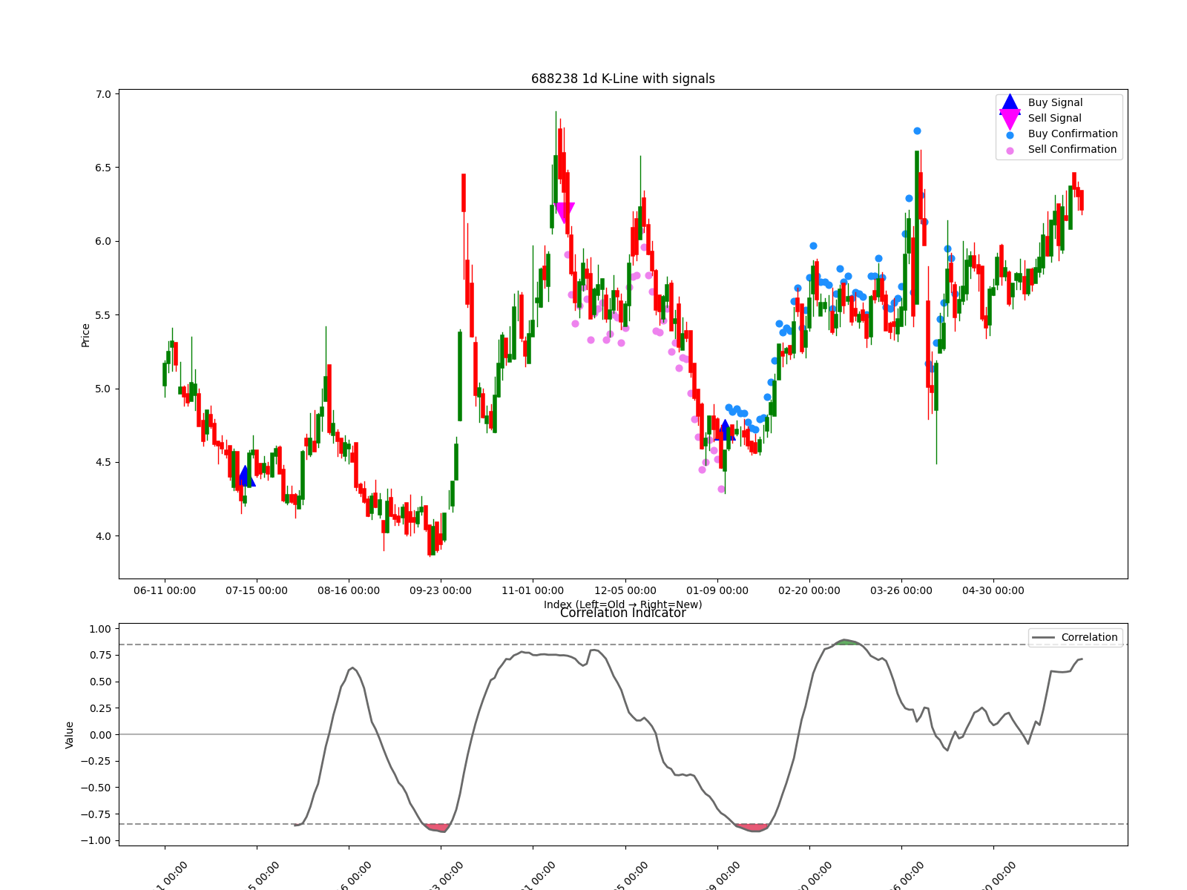Select the blue buy signal triangle near 01-09
The width and height of the screenshot is (1187, 890).
(x=725, y=430)
